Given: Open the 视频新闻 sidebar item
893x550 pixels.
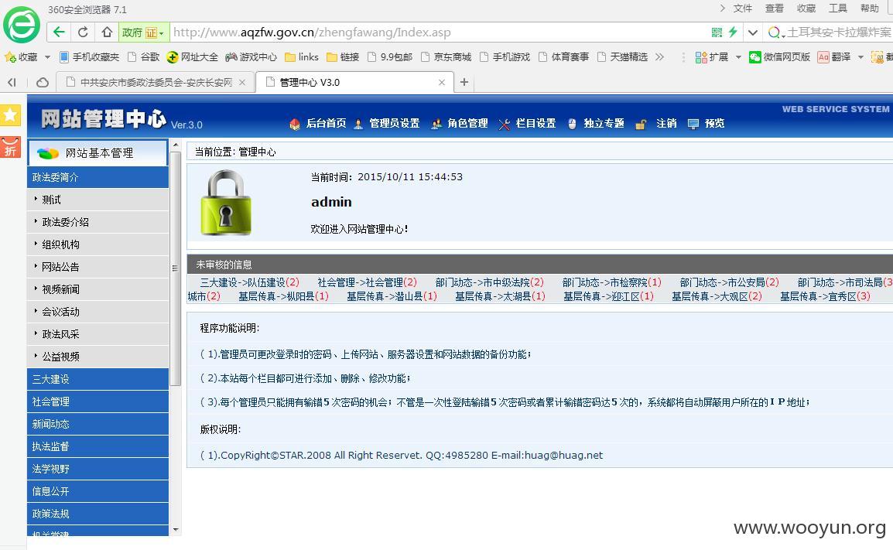Looking at the screenshot, I should (x=98, y=289).
